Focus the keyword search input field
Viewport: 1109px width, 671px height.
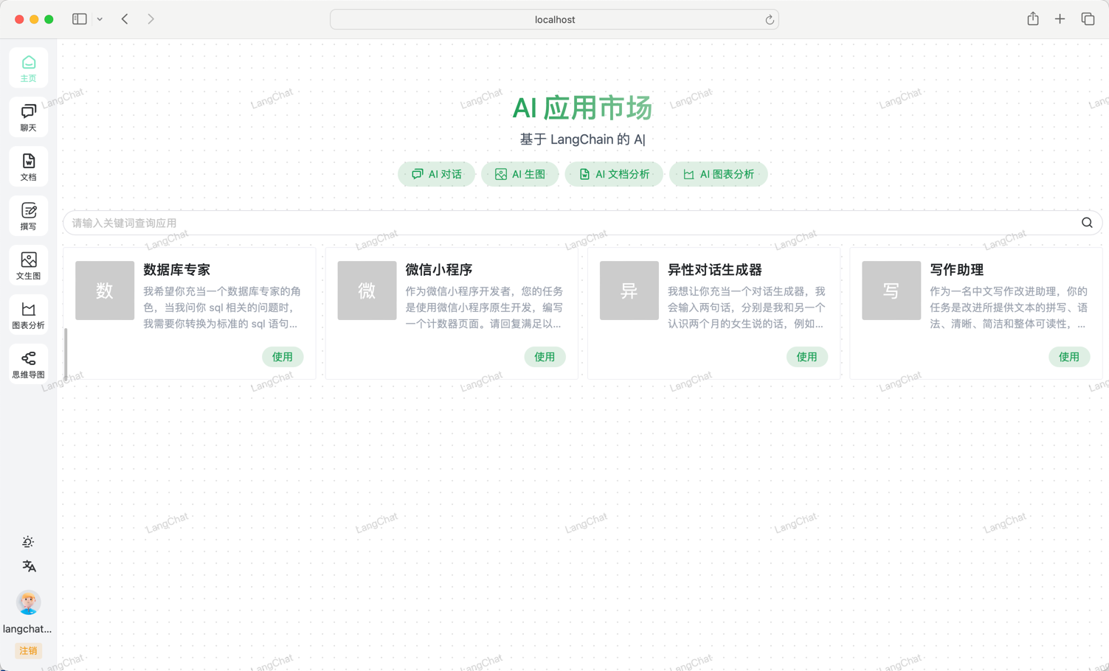(x=568, y=223)
